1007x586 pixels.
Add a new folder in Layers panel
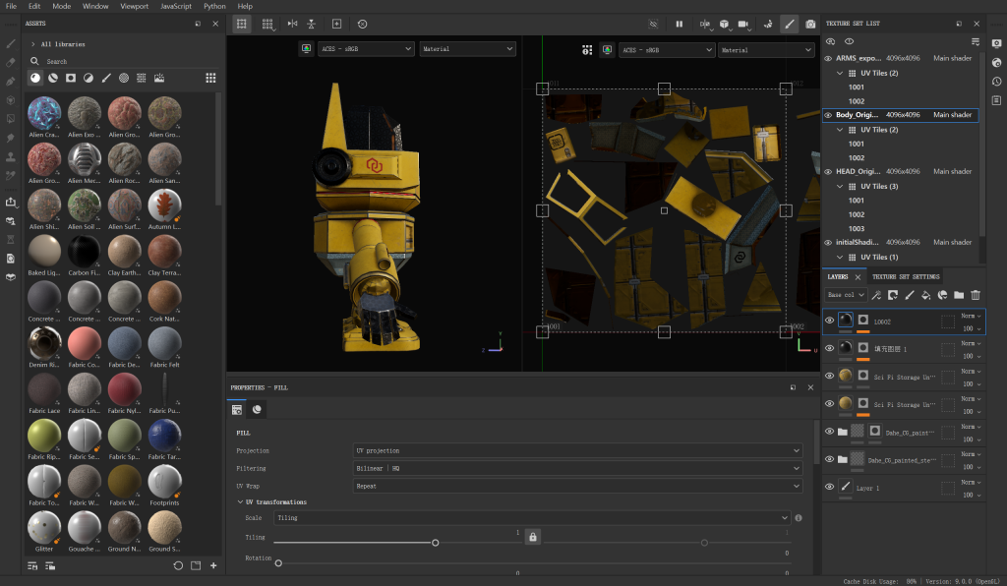tap(959, 295)
